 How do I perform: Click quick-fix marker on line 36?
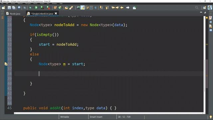click(6, 64)
